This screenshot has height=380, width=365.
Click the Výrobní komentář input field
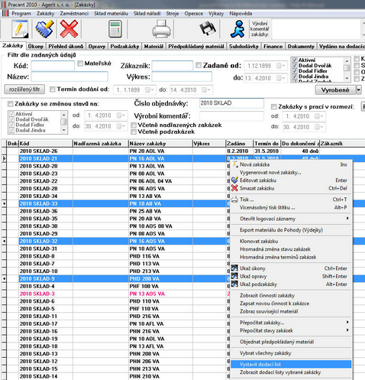(231, 116)
